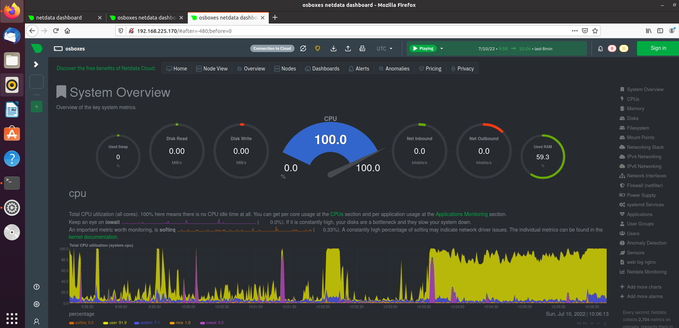Open the Dashboards menu item
The width and height of the screenshot is (679, 328).
tap(323, 68)
